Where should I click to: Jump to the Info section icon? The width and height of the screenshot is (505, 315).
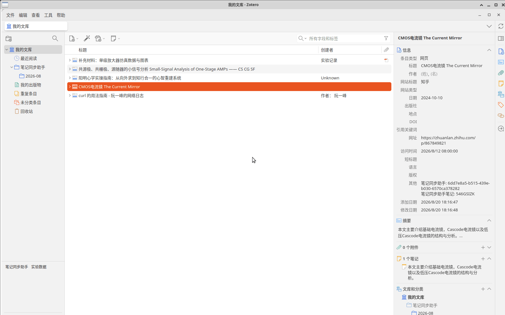501,51
